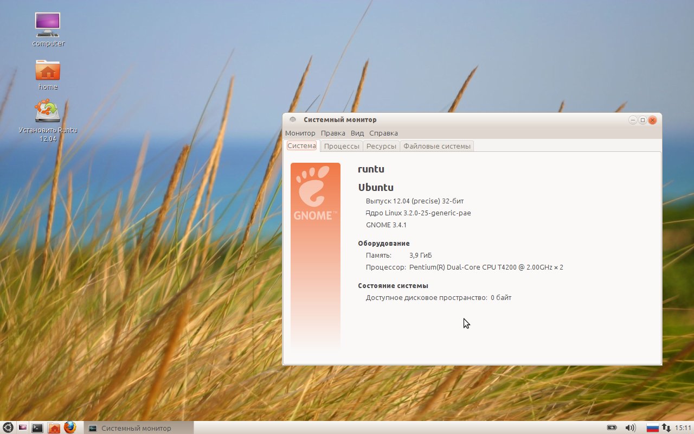Minimize the Системный монитор window
Image resolution: width=694 pixels, height=434 pixels.
(633, 120)
